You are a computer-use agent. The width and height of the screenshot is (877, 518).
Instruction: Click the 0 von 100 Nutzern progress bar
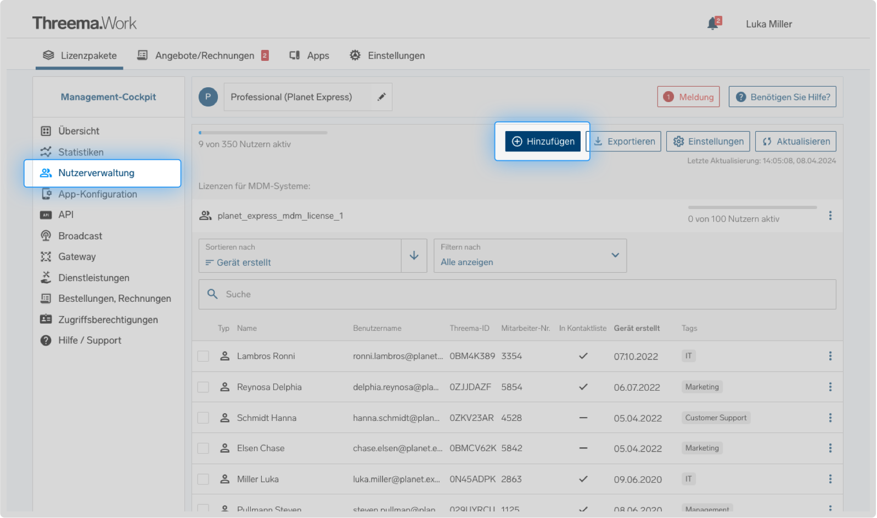pos(752,207)
